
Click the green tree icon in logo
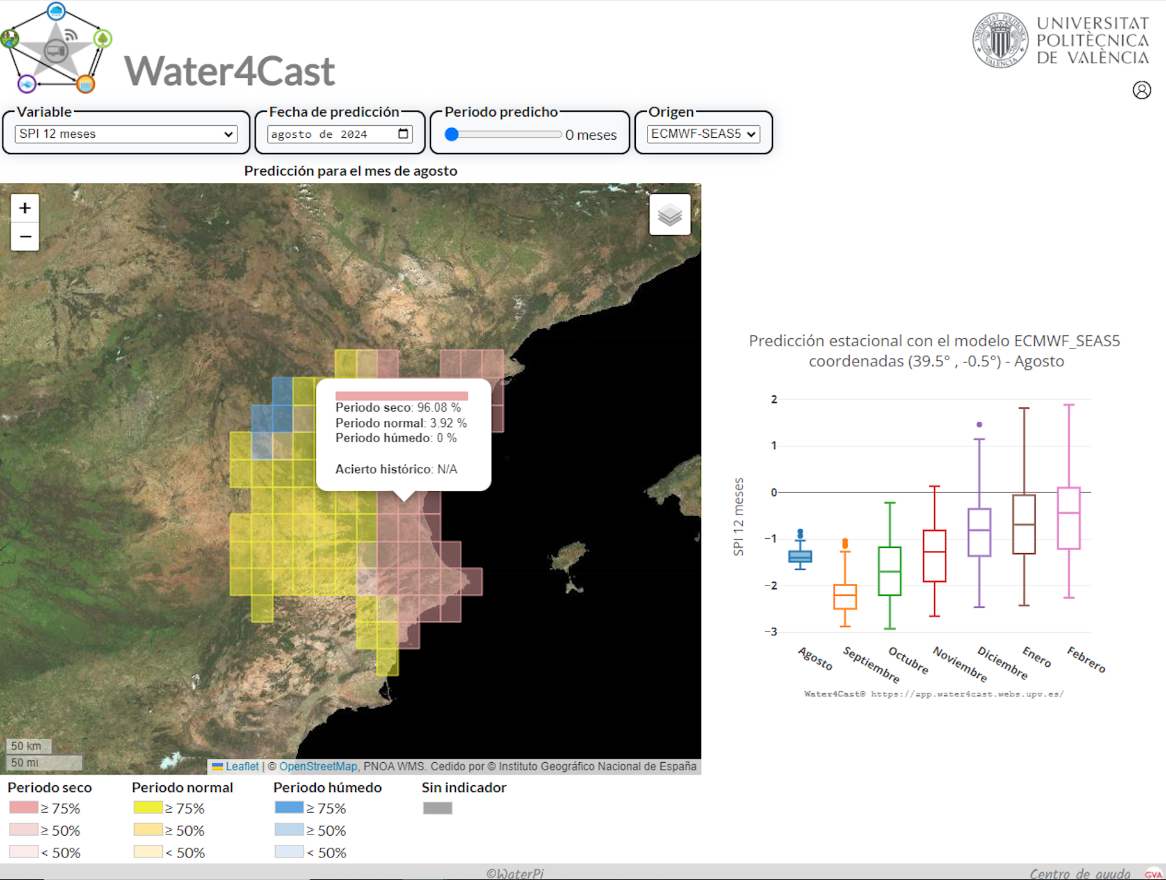pos(103,39)
